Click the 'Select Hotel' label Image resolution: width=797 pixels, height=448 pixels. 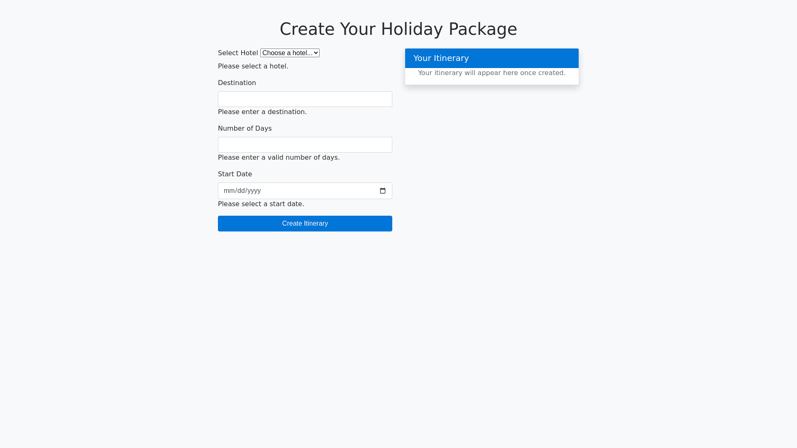pos(238,53)
